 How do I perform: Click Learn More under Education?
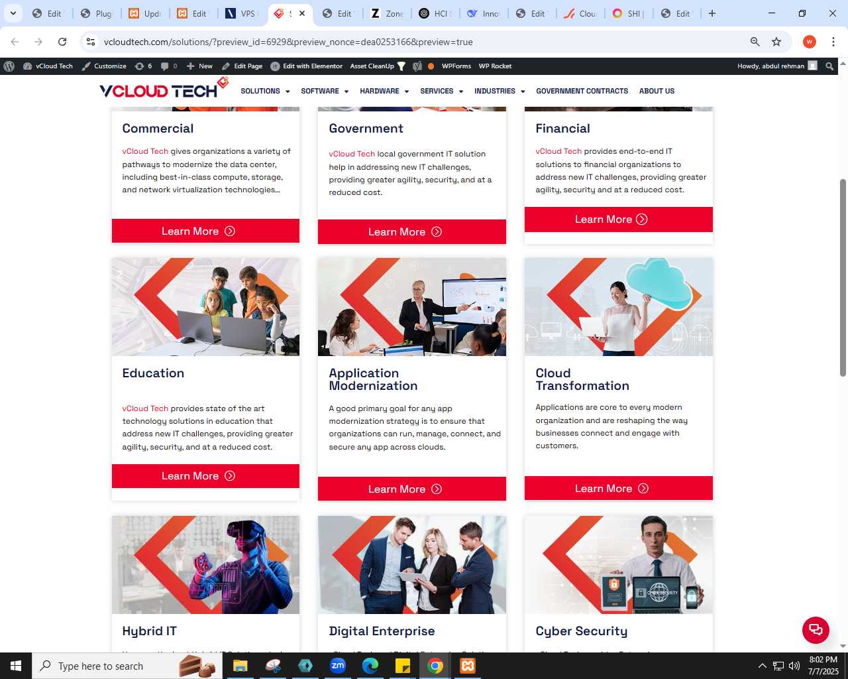click(x=205, y=476)
